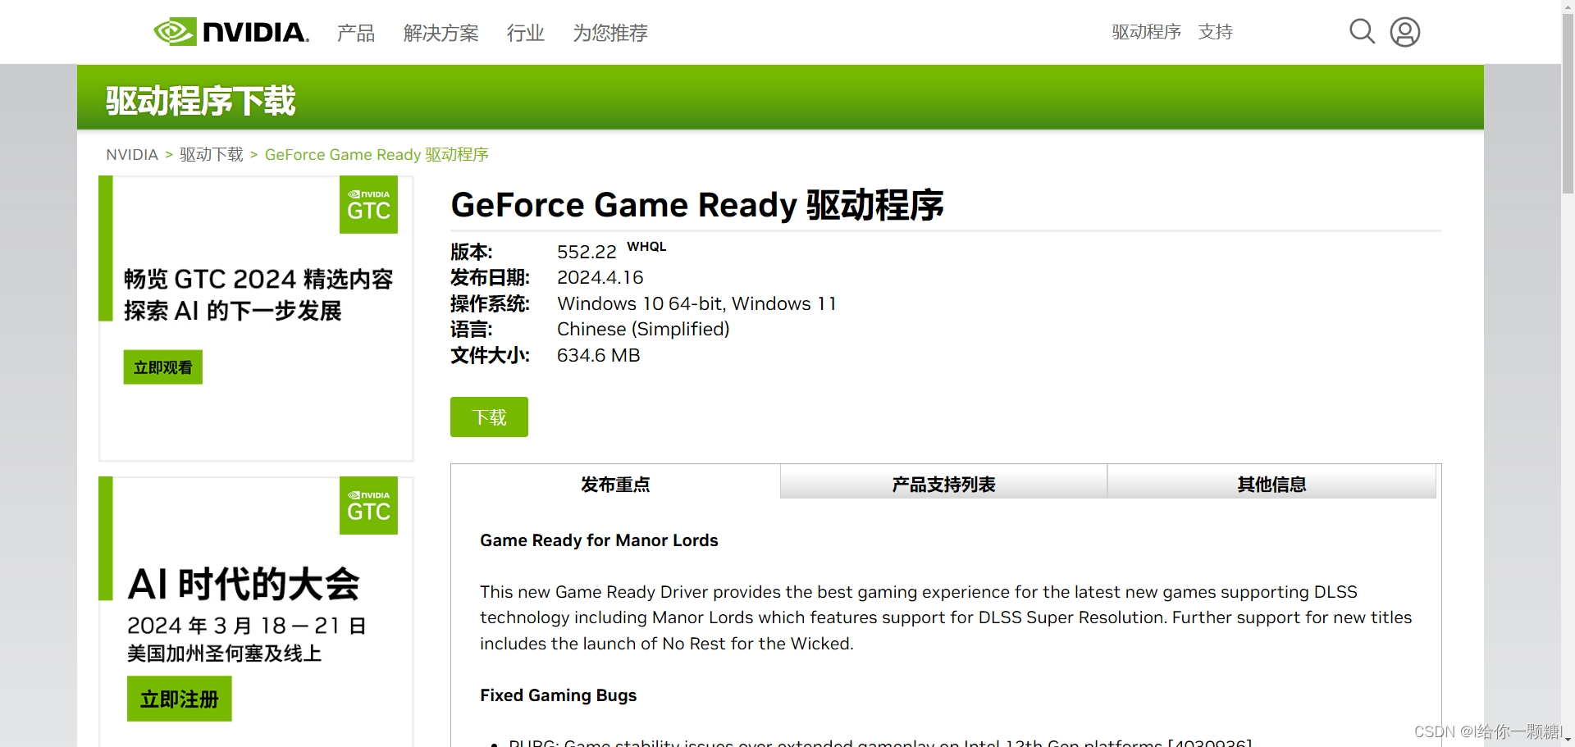Go to 驱动程序 in top navigation

point(1146,32)
